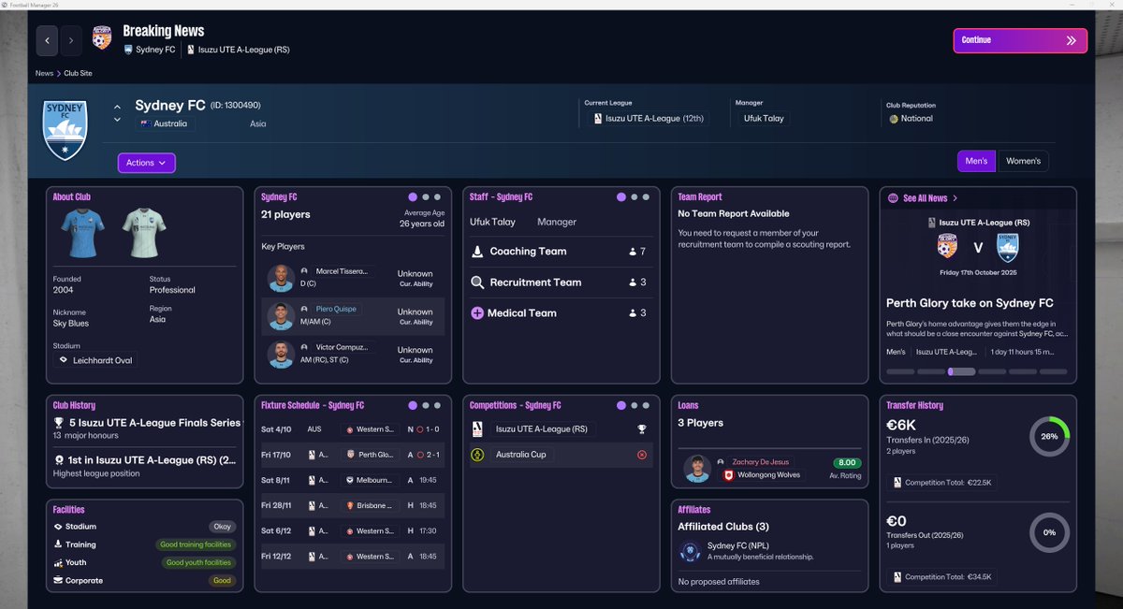Go forward with the right arrow button
Image resolution: width=1123 pixels, height=609 pixels.
71,40
